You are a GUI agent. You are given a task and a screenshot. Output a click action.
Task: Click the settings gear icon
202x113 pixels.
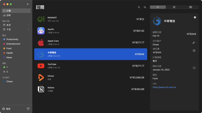click(x=4, y=109)
